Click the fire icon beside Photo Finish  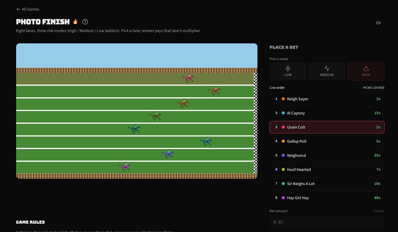75,22
